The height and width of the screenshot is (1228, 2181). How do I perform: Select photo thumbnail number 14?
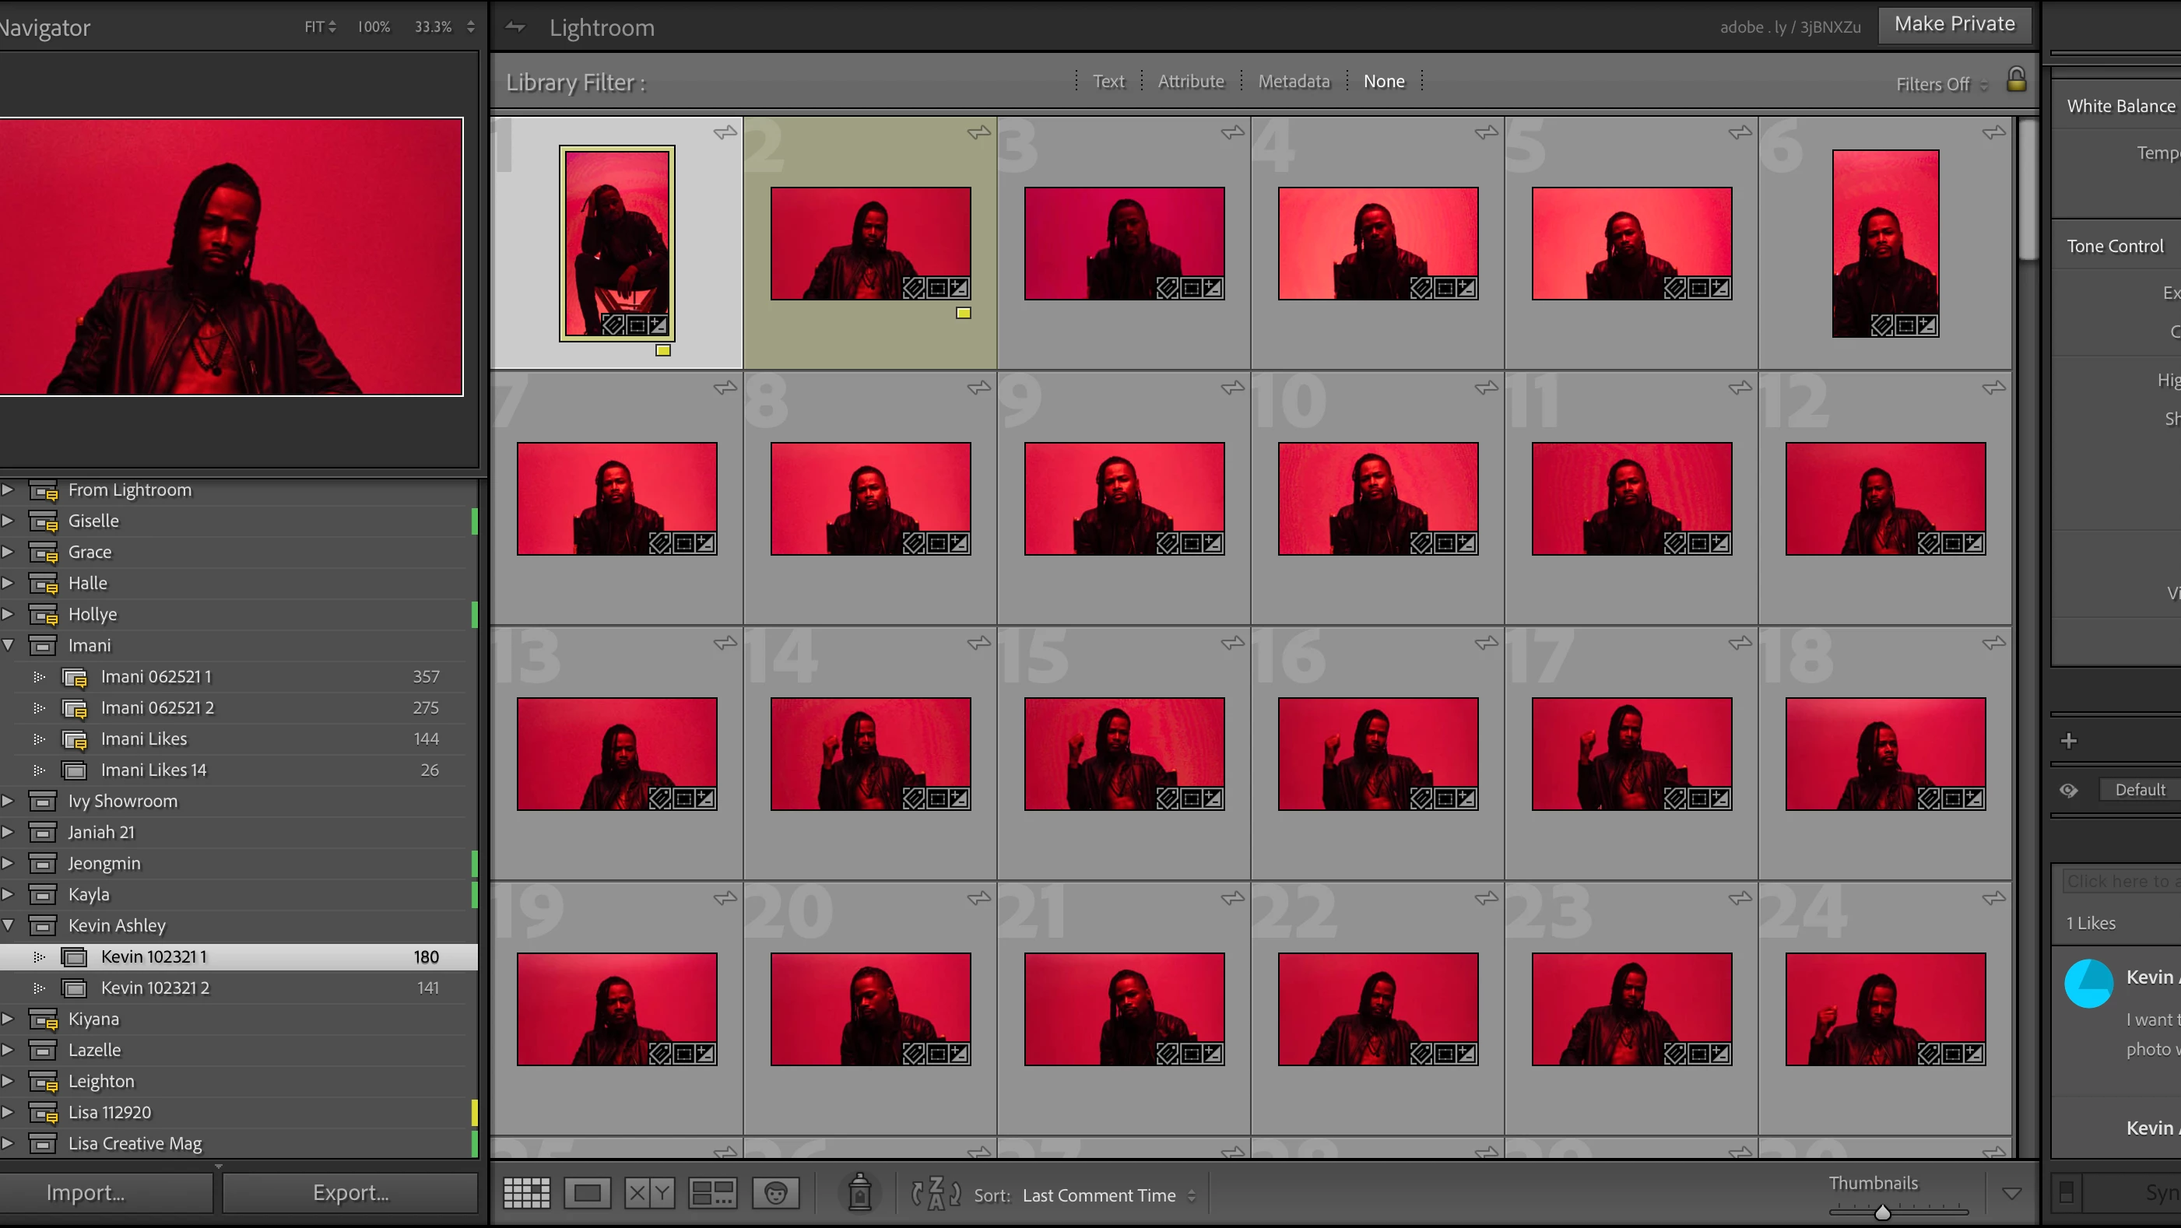pos(870,753)
